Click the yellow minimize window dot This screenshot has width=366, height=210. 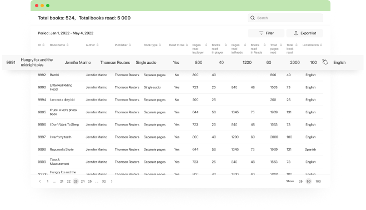42,6
